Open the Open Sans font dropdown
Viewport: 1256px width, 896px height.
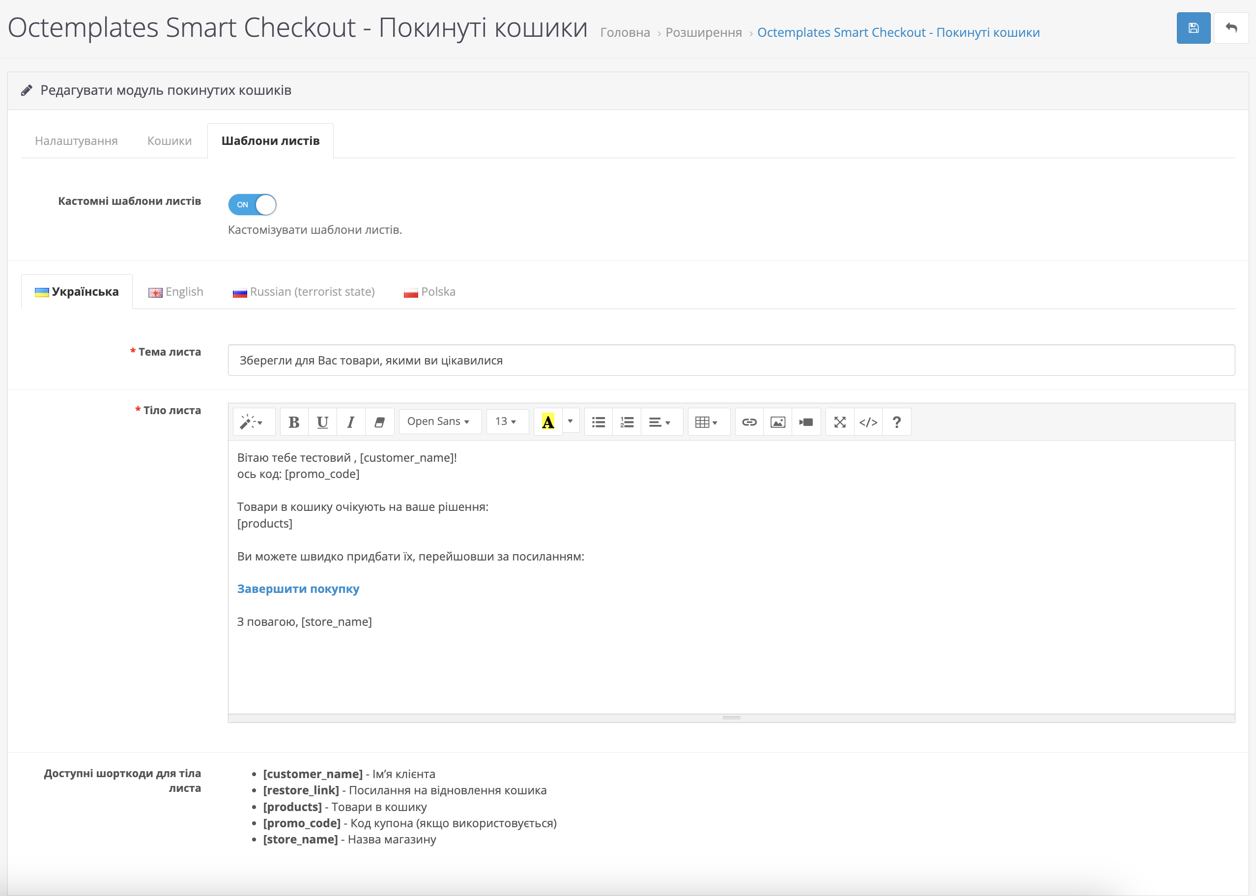click(439, 421)
